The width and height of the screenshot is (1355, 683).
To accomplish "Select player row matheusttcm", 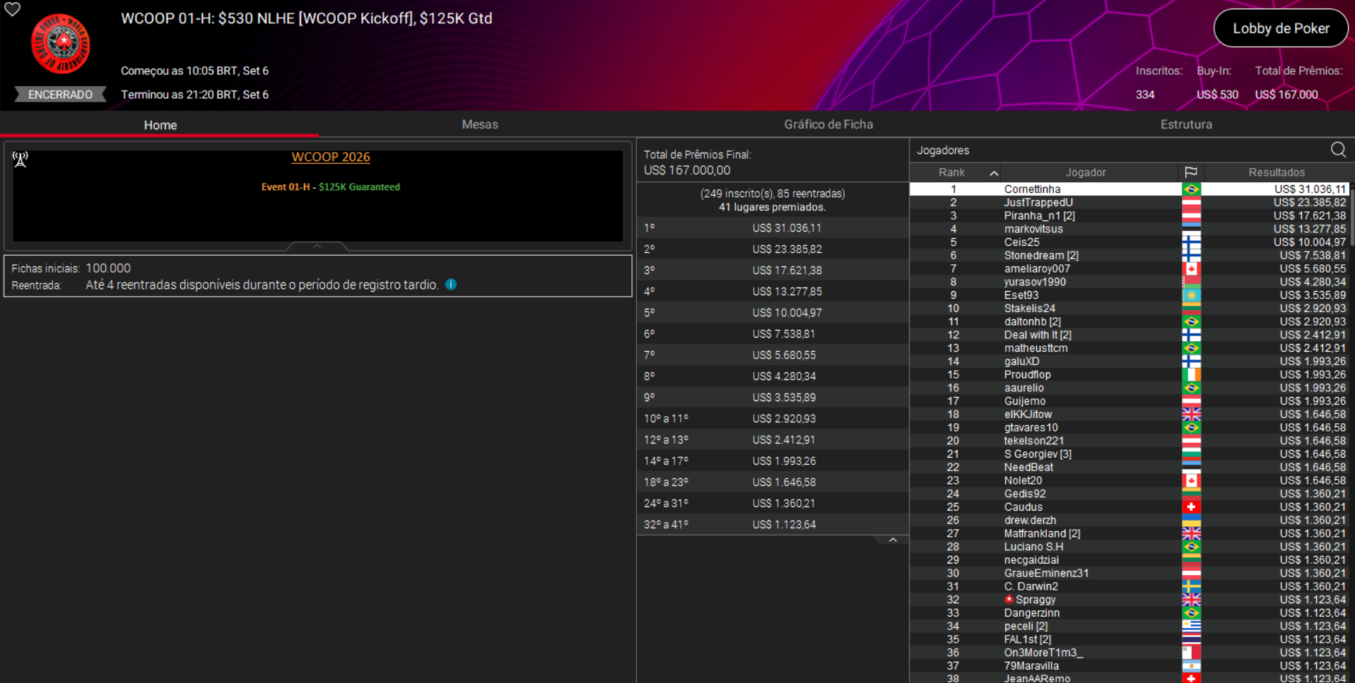I will 1130,348.
